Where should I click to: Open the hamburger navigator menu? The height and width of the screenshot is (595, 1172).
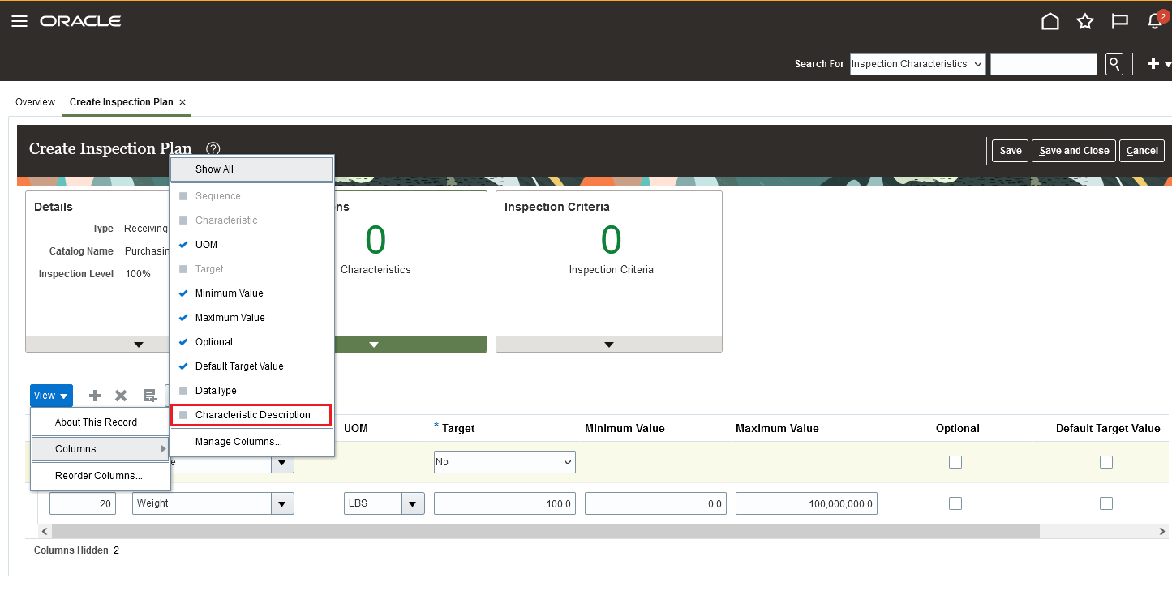coord(19,21)
